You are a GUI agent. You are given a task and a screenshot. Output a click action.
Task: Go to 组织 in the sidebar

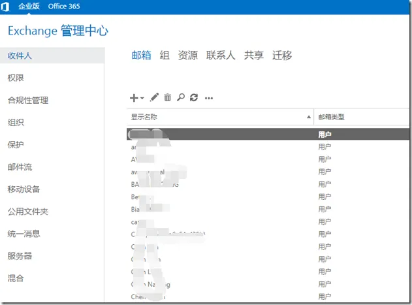pos(16,122)
